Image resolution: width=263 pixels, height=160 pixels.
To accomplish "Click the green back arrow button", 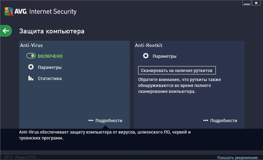I will click(6, 31).
